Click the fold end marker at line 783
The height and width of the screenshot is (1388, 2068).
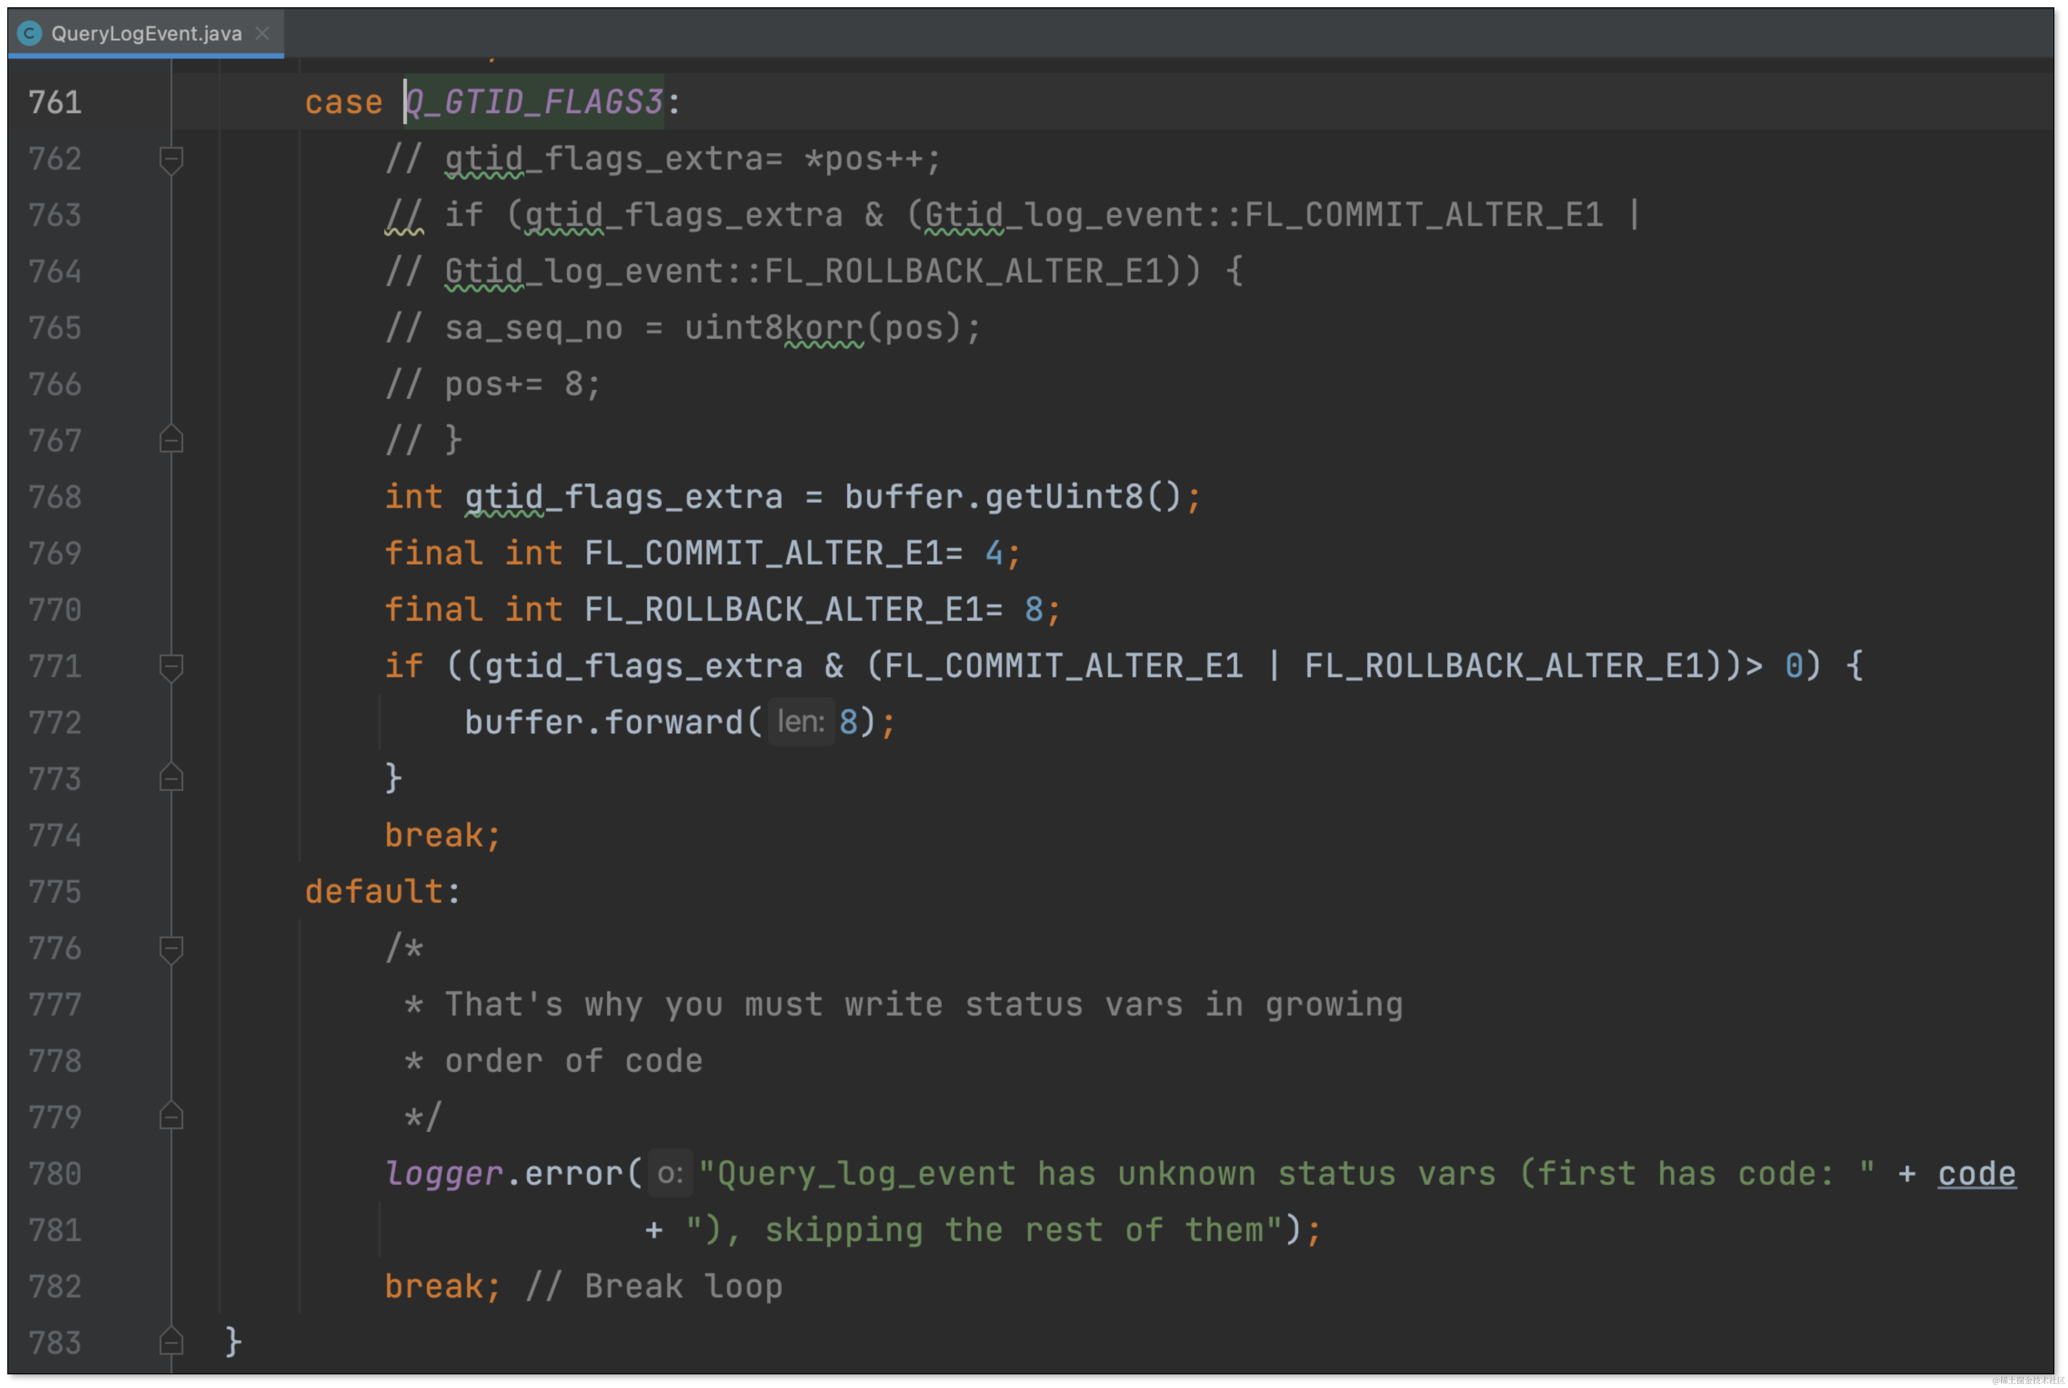172,1342
